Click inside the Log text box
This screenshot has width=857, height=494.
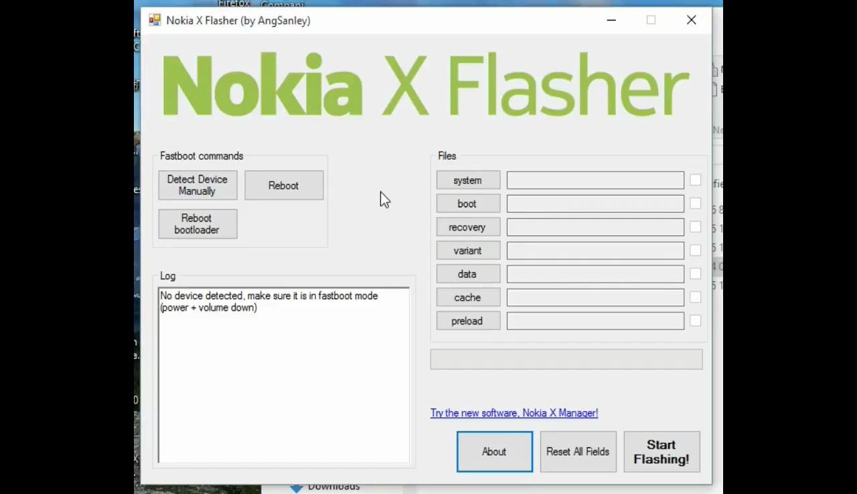(x=284, y=376)
